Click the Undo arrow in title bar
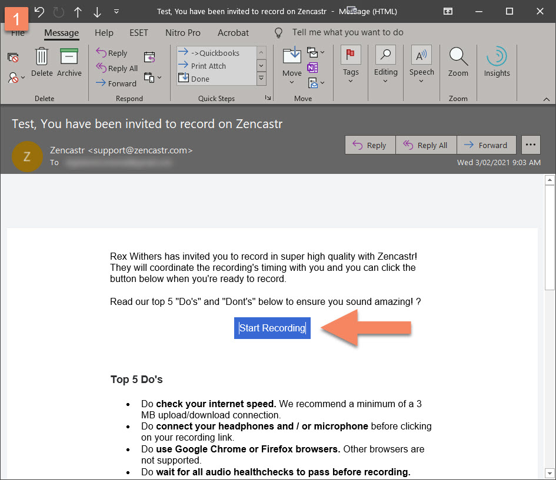This screenshot has width=556, height=480. tap(39, 12)
